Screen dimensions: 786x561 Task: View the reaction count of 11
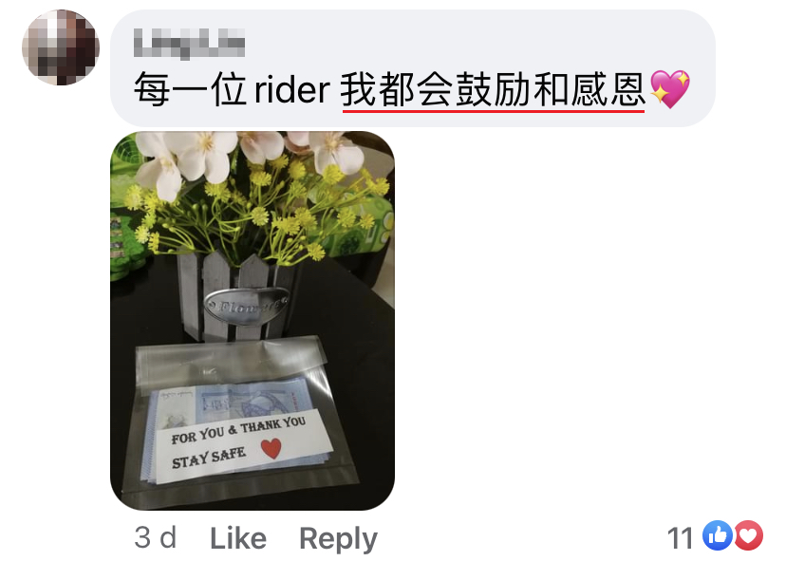tap(681, 538)
